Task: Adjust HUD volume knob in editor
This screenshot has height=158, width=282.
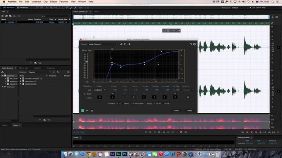Action: coord(168,31)
